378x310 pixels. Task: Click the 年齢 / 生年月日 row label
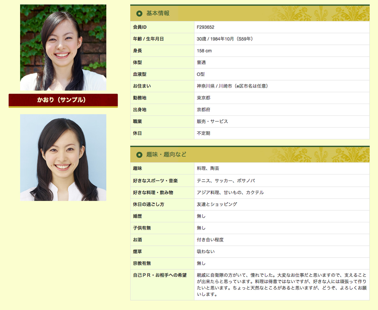point(148,39)
